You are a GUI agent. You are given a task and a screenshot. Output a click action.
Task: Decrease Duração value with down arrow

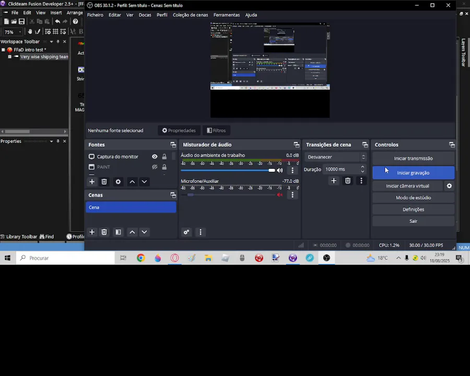click(363, 172)
